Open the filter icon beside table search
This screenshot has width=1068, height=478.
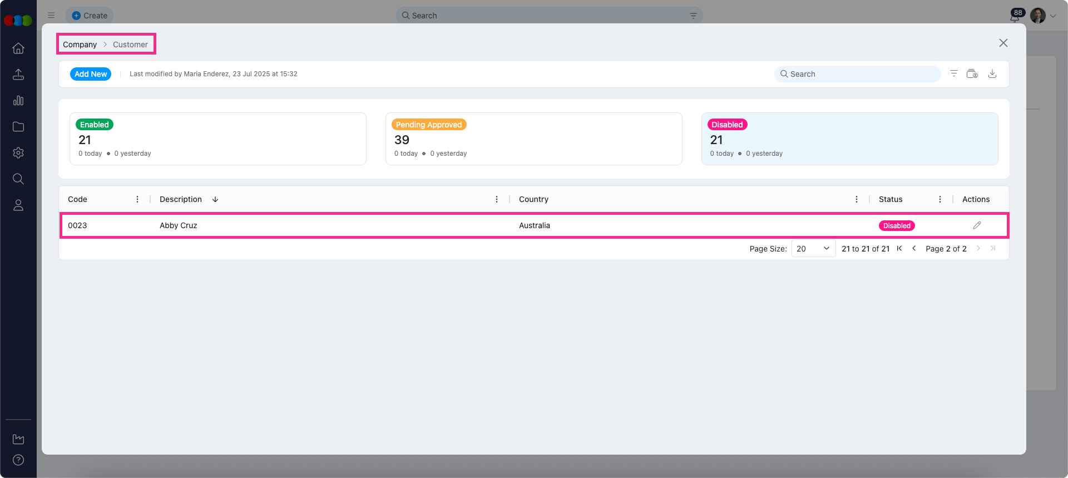tap(953, 74)
